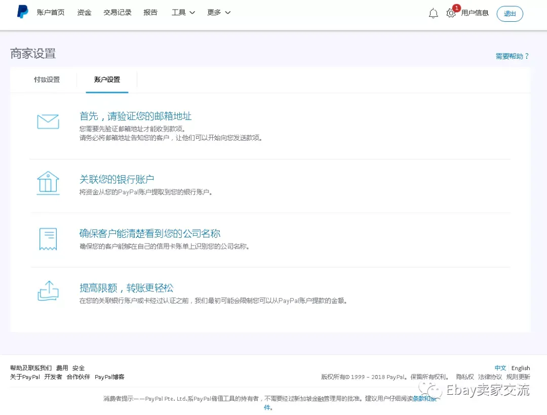The image size is (547, 415).
Task: Switch language to English
Action: [x=521, y=368]
